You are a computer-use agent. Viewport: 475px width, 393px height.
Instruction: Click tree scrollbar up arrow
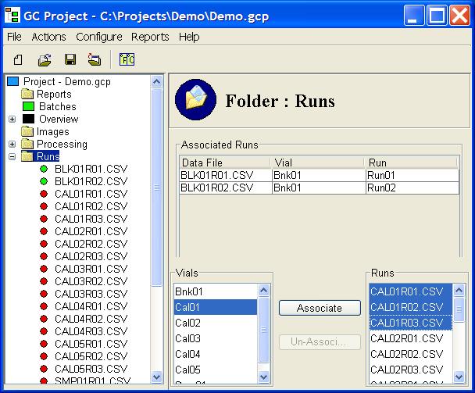(156, 81)
